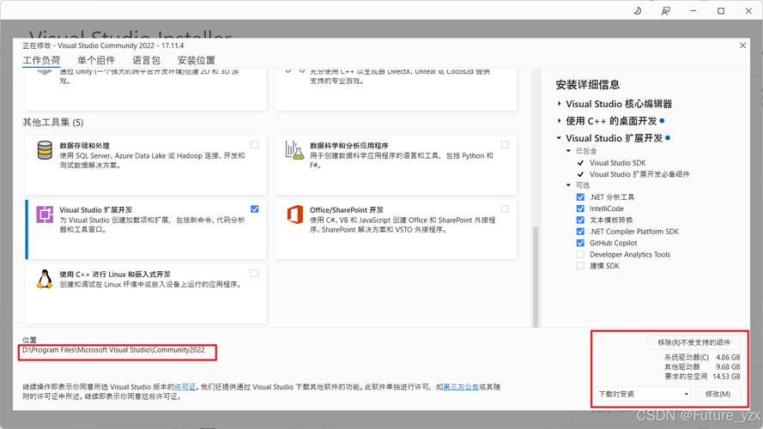Click the database icon for 数据存储和处理
763x429 pixels.
[x=45, y=150]
